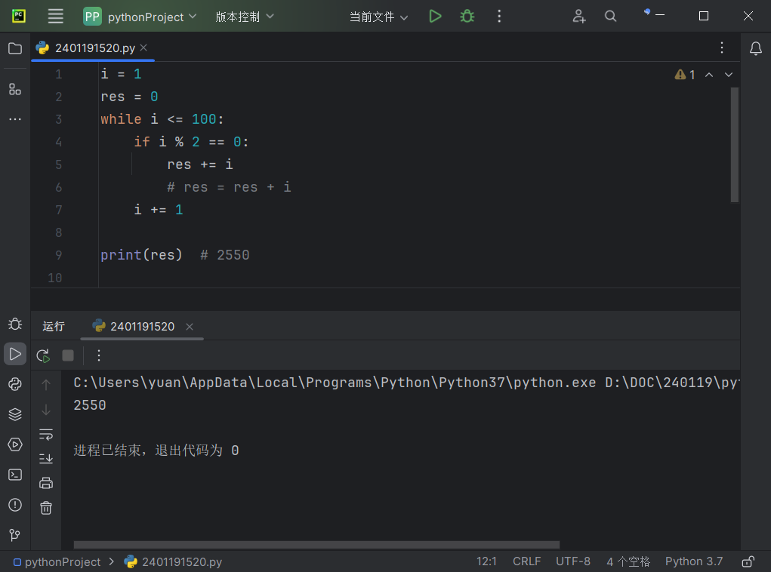Close the 2401191520 run tab
771x572 pixels.
click(190, 326)
